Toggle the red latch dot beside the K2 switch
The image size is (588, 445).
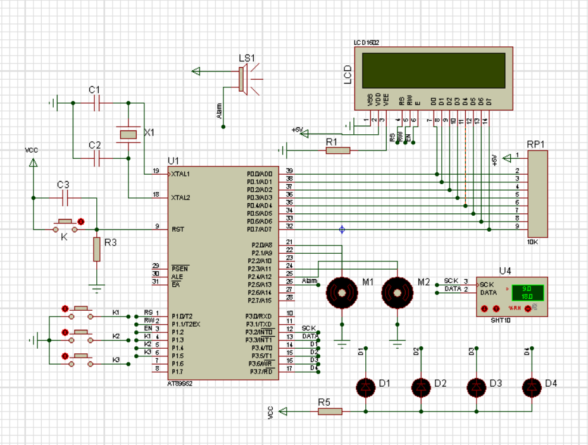65,332
